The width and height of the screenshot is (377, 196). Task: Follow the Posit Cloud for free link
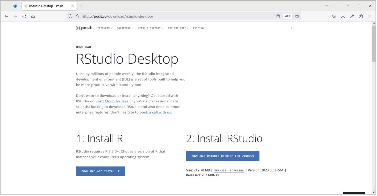112,101
